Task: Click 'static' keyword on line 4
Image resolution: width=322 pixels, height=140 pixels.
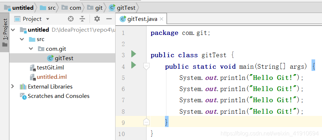Action: pyautogui.click(x=204, y=67)
